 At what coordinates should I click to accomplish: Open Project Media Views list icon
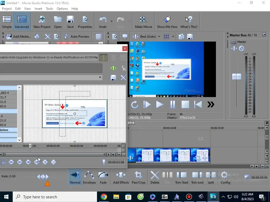pos(99,36)
